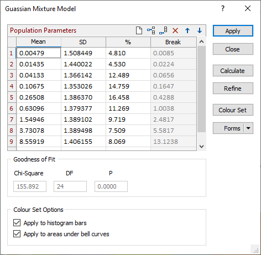Click the Apply button
The height and width of the screenshot is (255, 261).
(x=233, y=31)
